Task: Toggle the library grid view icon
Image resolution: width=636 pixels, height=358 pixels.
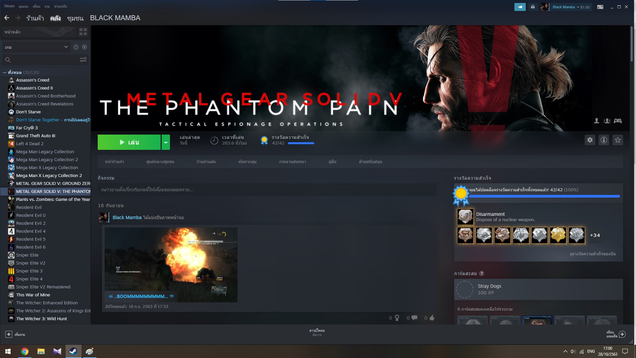Action: [83, 32]
